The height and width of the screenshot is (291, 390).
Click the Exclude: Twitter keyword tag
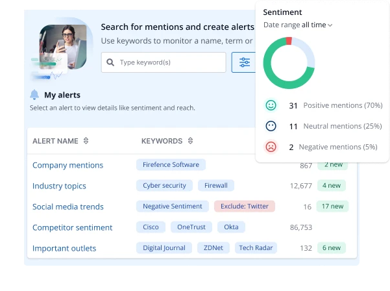[245, 207]
